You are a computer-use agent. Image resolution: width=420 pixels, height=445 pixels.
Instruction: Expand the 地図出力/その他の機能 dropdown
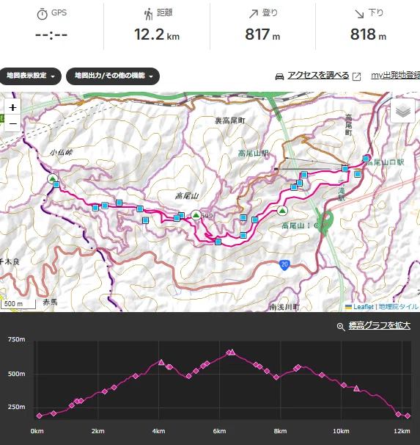point(113,76)
